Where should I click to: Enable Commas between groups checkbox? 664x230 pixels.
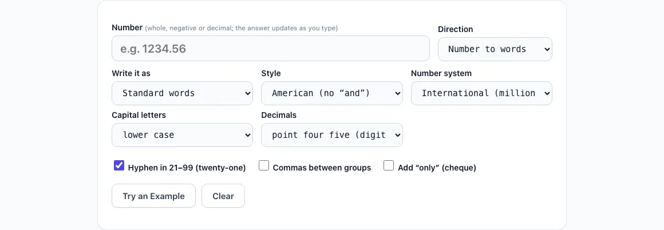(x=264, y=165)
